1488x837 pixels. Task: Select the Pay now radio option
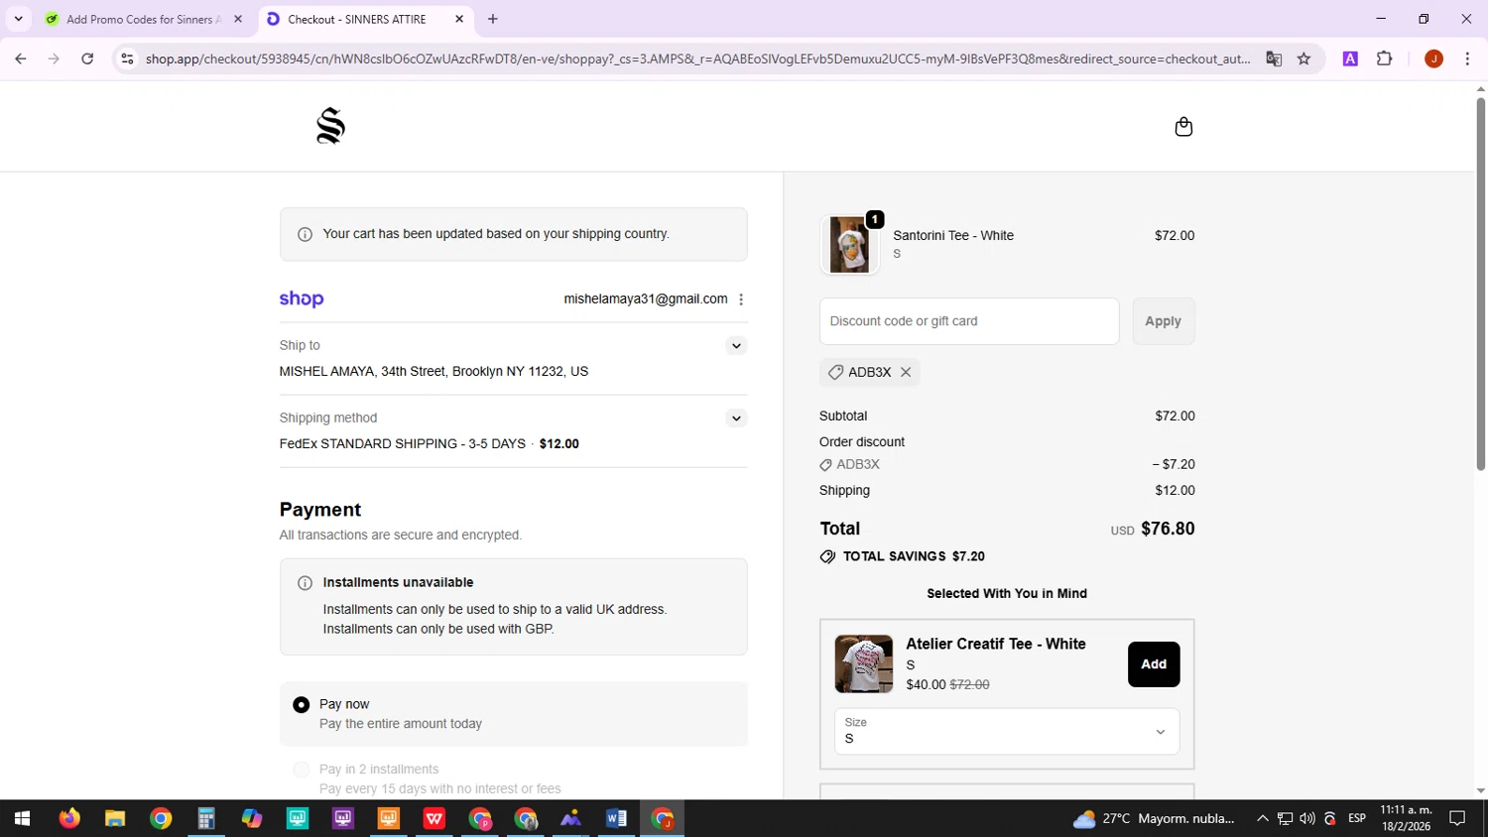tap(301, 705)
